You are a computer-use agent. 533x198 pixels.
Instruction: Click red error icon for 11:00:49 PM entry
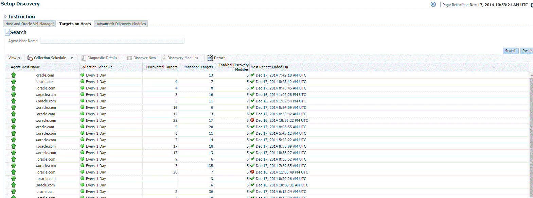pyautogui.click(x=252, y=172)
